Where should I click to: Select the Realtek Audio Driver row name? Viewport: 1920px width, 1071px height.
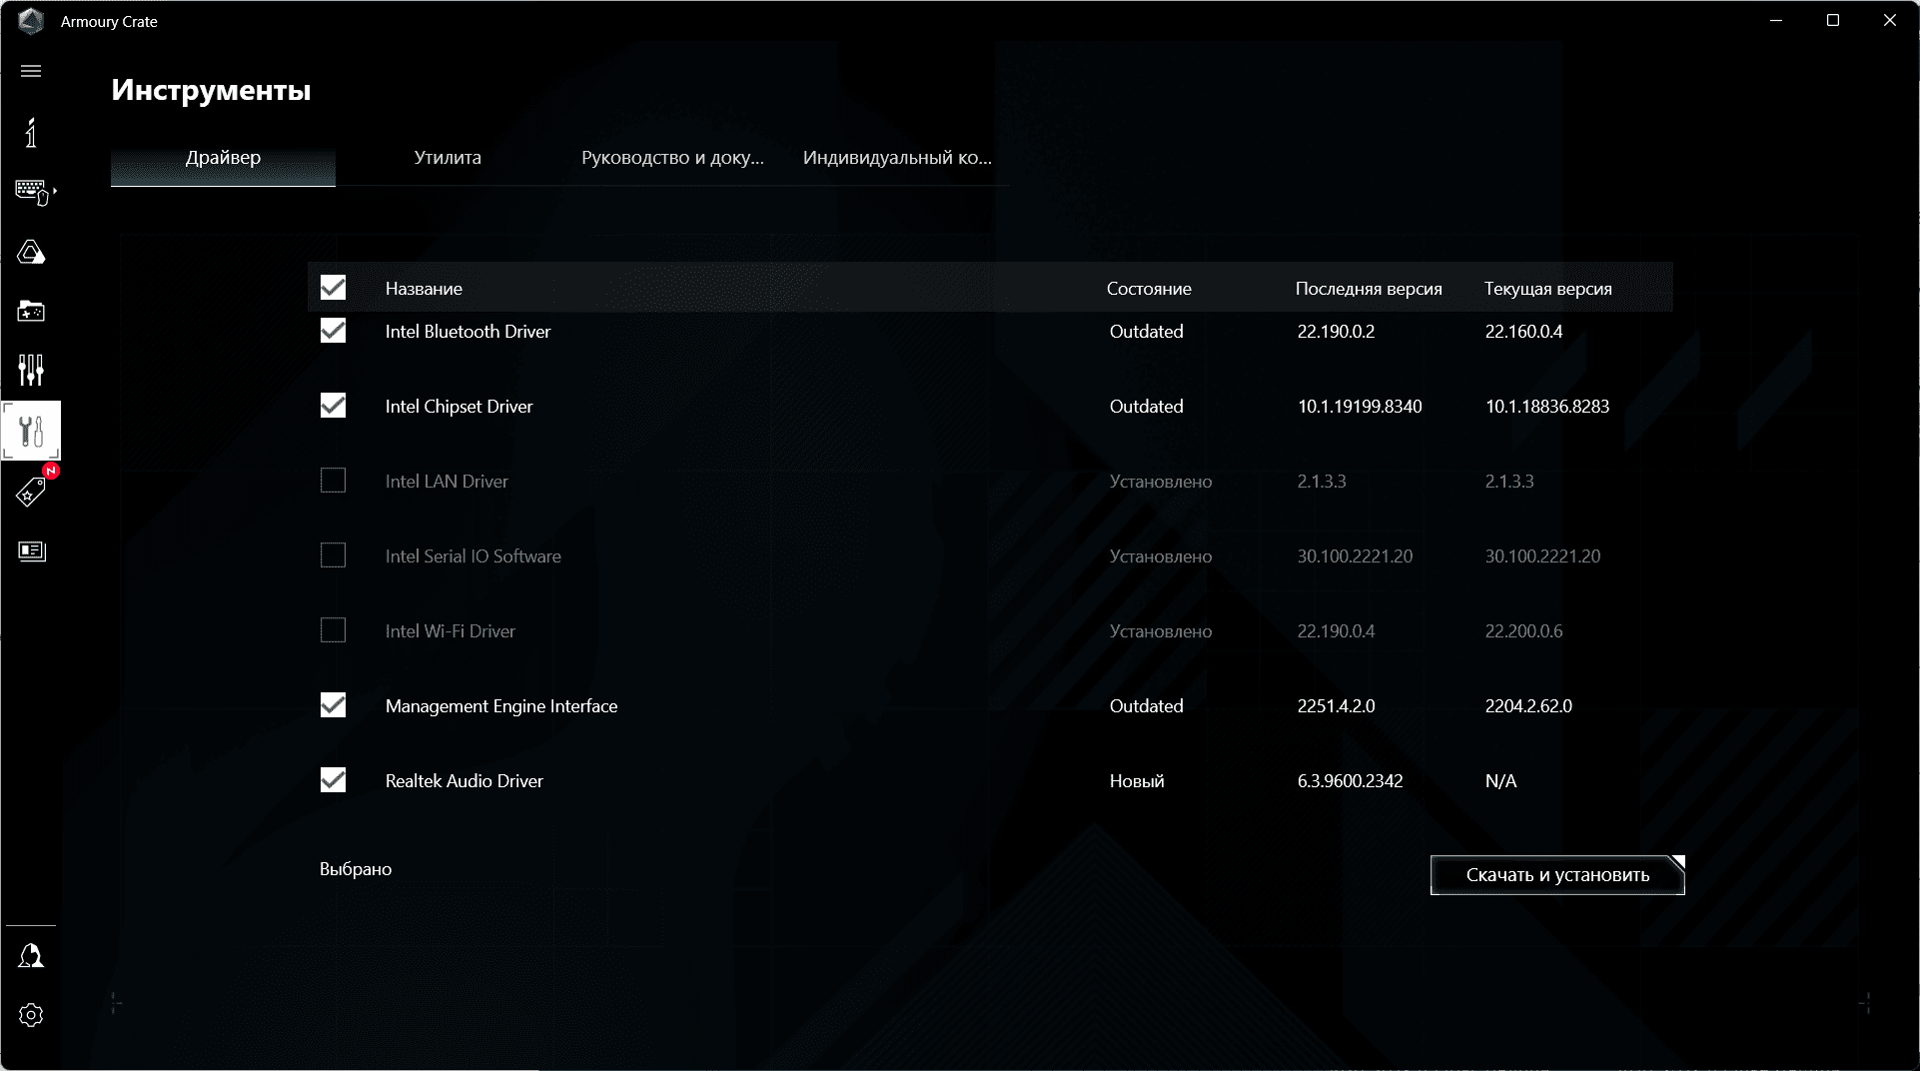pyautogui.click(x=464, y=781)
